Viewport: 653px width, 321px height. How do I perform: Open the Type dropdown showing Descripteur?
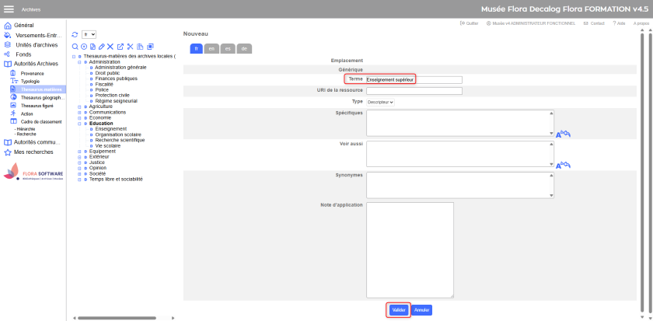point(380,102)
